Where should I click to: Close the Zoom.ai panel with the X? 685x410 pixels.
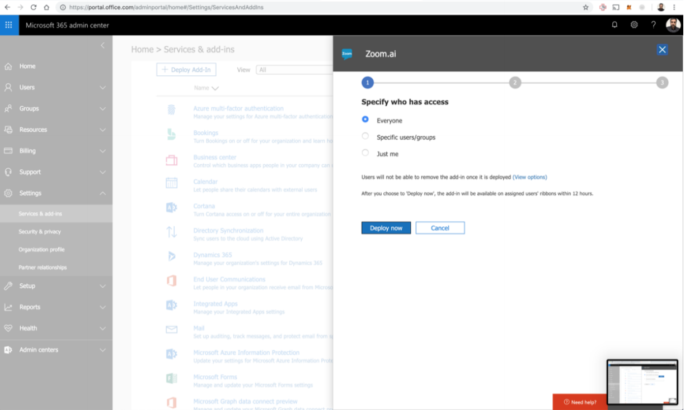pos(663,50)
